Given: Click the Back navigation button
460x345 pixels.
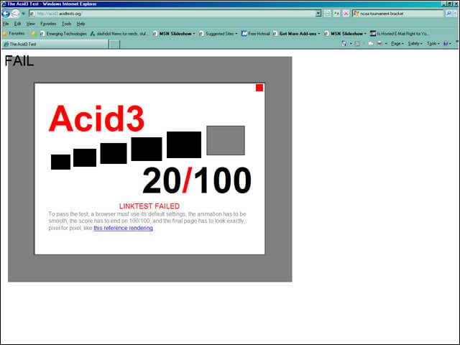Looking at the screenshot, I should pyautogui.click(x=6, y=14).
